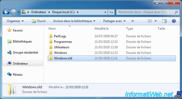Sort by the Modifié le column header

pyautogui.click(x=102, y=29)
